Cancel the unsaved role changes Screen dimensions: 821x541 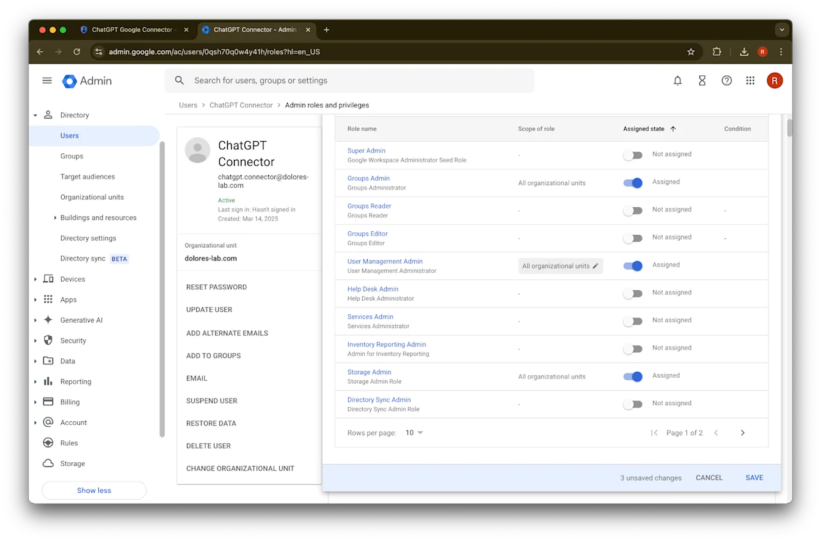click(x=709, y=478)
